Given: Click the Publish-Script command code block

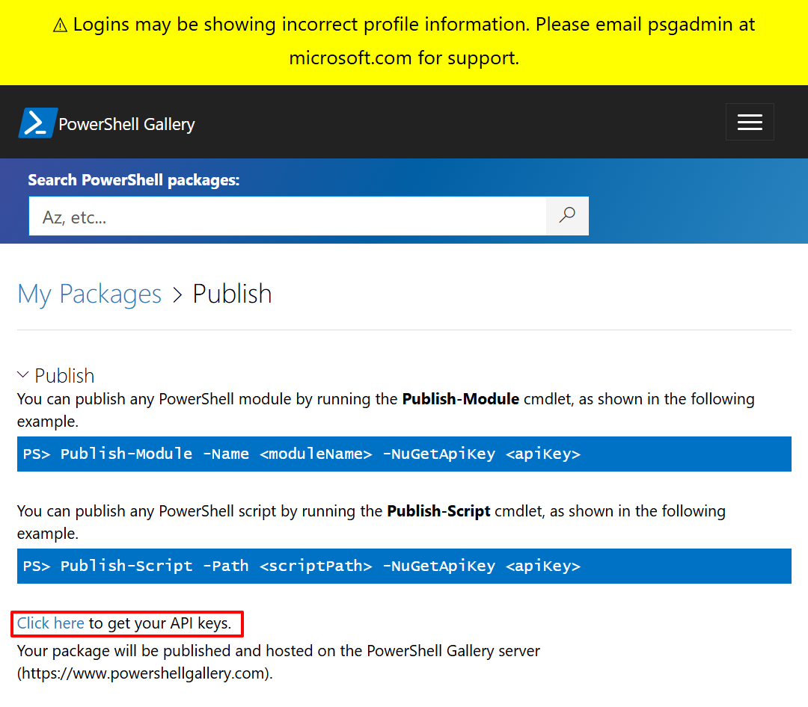Looking at the screenshot, I should 404,566.
